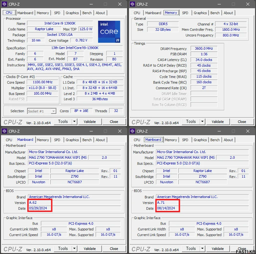The width and height of the screenshot is (256, 254).
Task: Open Bench tab in bottom-left window
Action: [87, 140]
